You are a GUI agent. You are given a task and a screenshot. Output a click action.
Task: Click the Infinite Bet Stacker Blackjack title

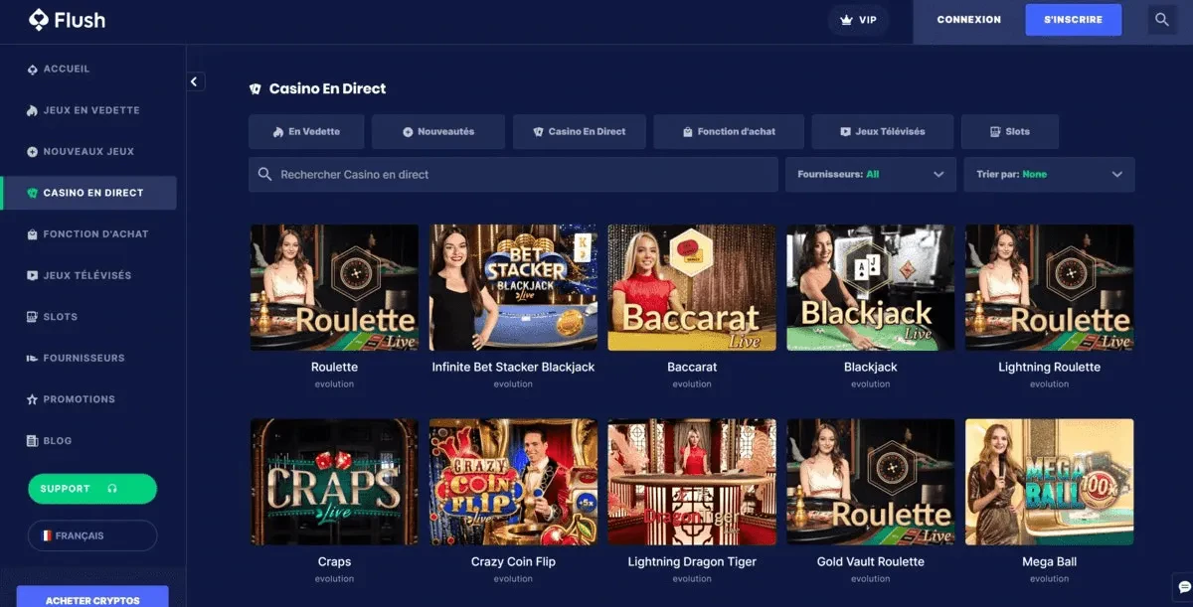[513, 367]
